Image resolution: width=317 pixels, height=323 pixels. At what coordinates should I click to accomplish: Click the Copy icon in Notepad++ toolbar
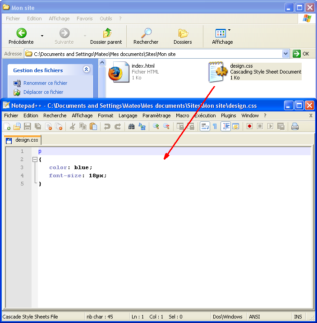83,126
